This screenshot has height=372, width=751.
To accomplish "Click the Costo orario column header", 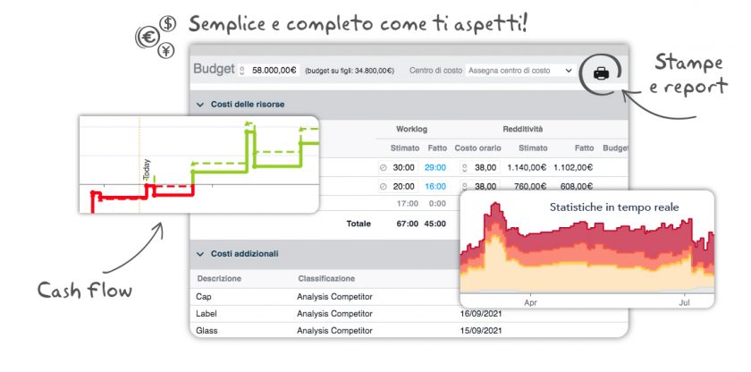I will click(x=479, y=148).
